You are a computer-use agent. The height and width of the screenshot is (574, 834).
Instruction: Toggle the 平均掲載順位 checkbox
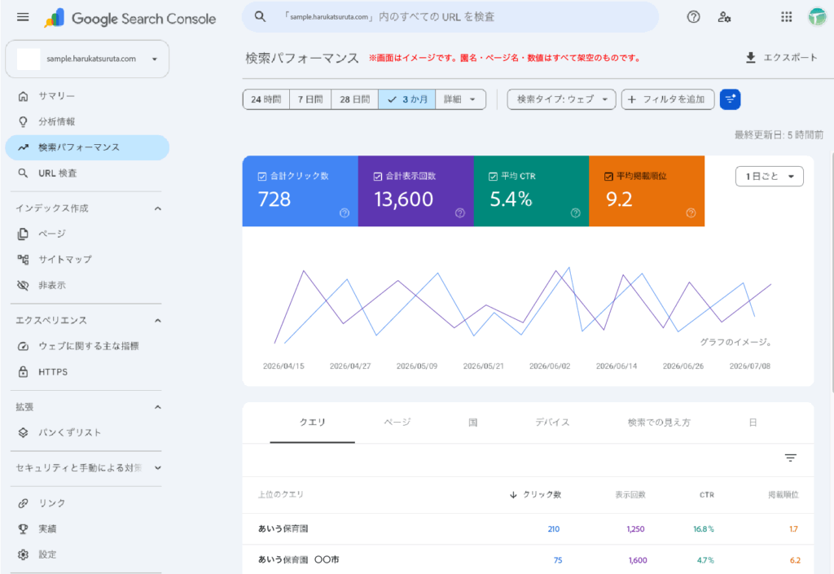608,177
